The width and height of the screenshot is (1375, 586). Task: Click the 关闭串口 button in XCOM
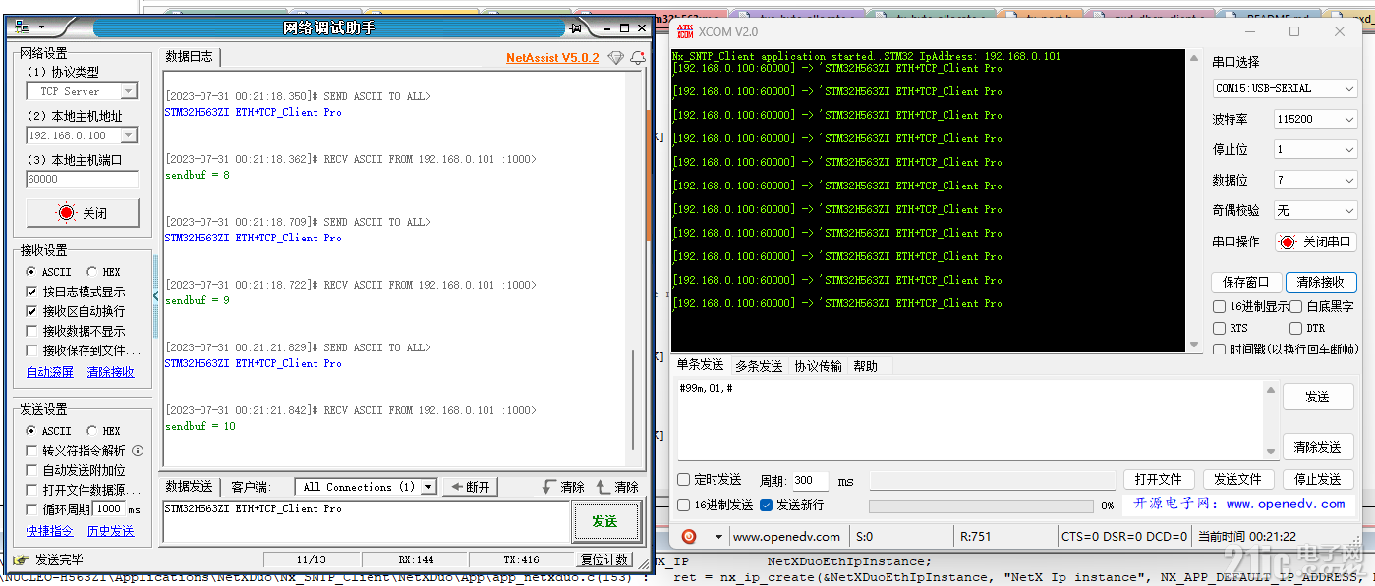(1316, 241)
